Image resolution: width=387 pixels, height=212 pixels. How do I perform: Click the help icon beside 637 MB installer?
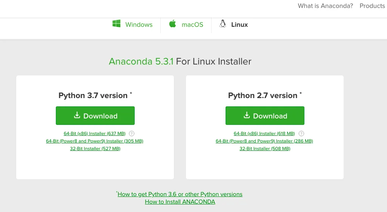coord(132,134)
